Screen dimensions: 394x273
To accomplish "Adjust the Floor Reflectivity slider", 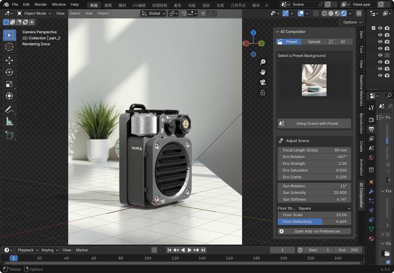I will pos(314,221).
